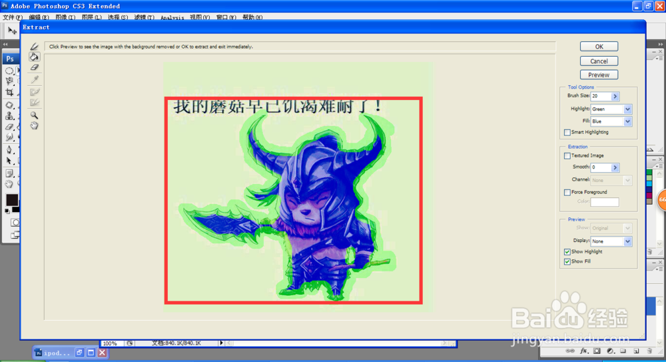Select the Edge Touchup tool in Extract

coord(35,103)
